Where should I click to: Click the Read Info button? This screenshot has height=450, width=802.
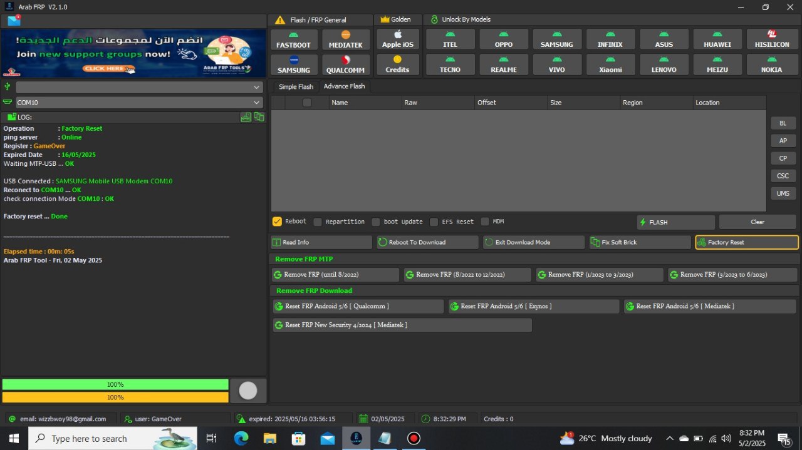click(321, 242)
